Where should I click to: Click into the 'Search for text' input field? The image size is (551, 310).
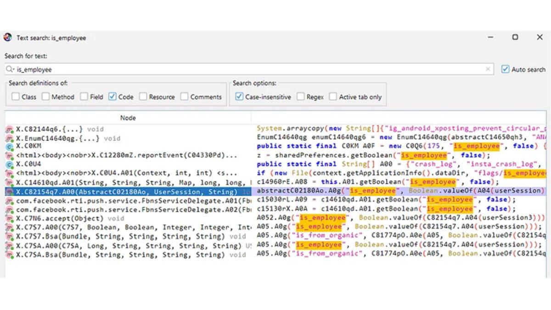pyautogui.click(x=248, y=69)
